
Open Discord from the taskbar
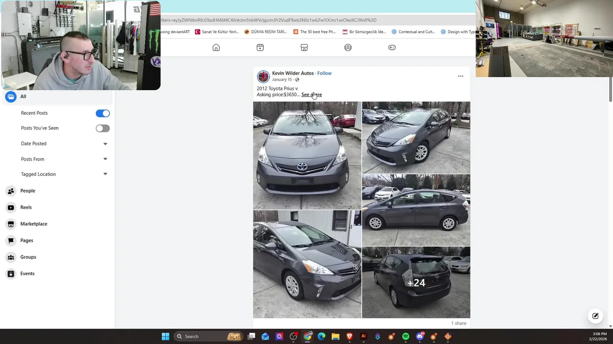[420, 336]
